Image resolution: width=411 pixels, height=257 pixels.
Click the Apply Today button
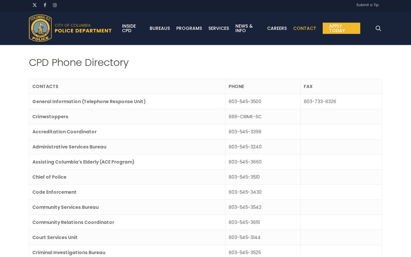click(341, 28)
